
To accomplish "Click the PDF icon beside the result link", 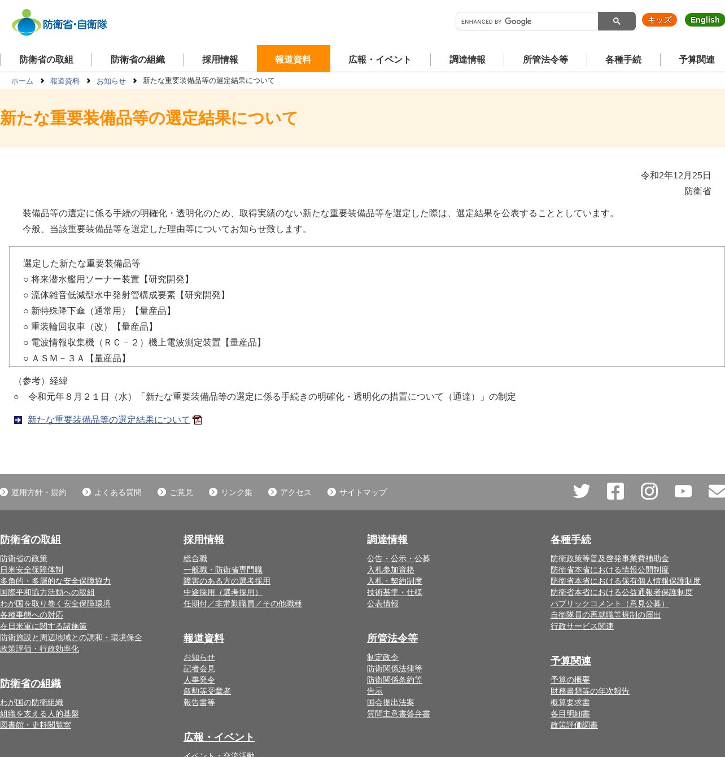I will 197,420.
